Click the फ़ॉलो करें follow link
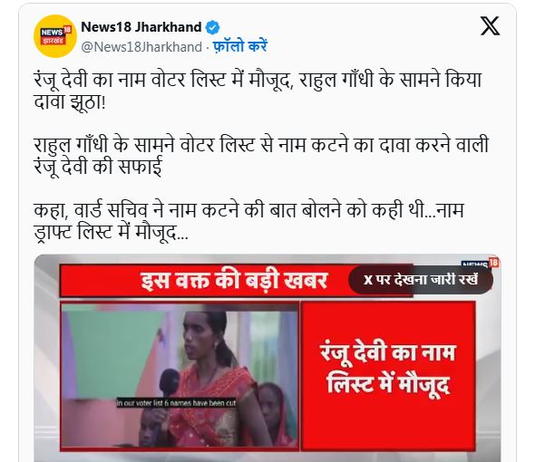The width and height of the screenshot is (555, 462). point(240,46)
